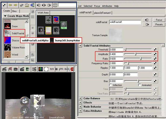Click Frequency Ratio map checker button
This screenshot has width=166, height=119.
pos(155,63)
